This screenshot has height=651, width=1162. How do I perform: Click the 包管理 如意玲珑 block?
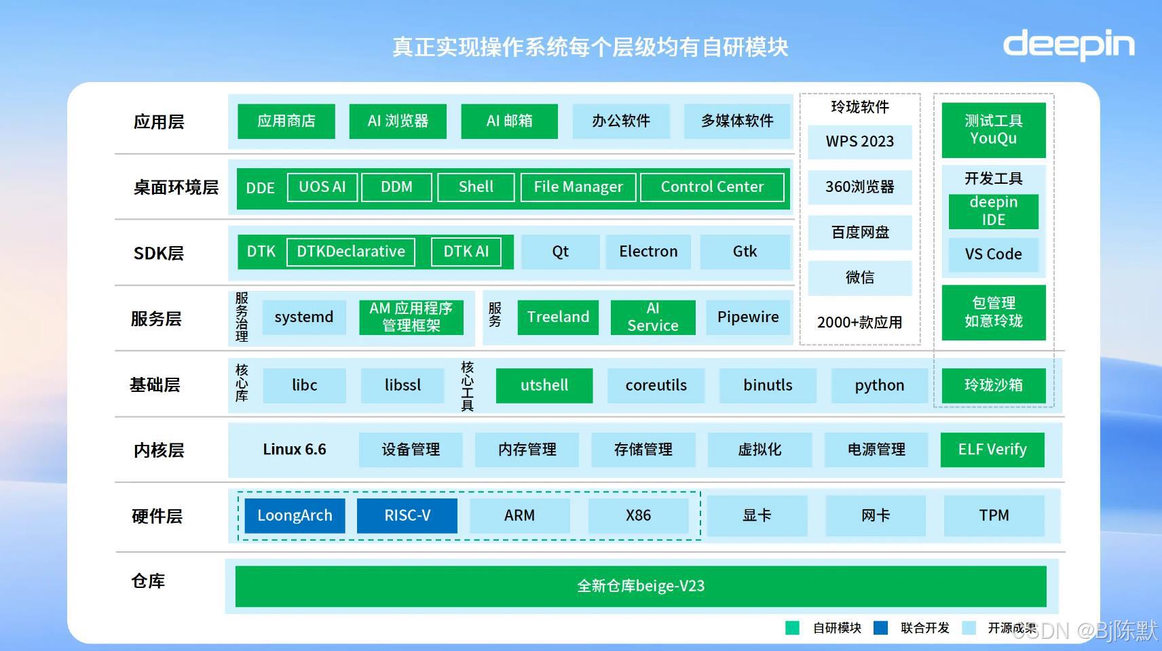coord(994,313)
